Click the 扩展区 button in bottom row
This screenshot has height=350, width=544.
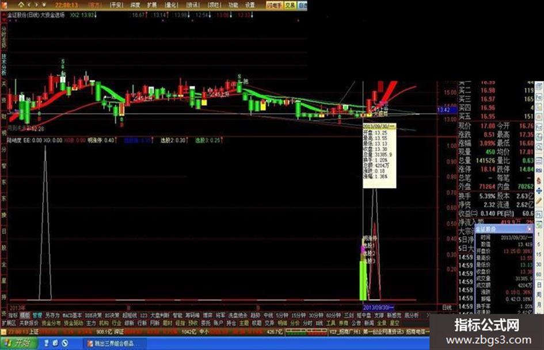tap(9, 323)
